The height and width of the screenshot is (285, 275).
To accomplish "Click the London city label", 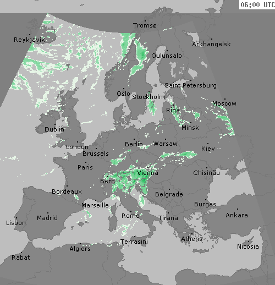I will pos(77,147).
